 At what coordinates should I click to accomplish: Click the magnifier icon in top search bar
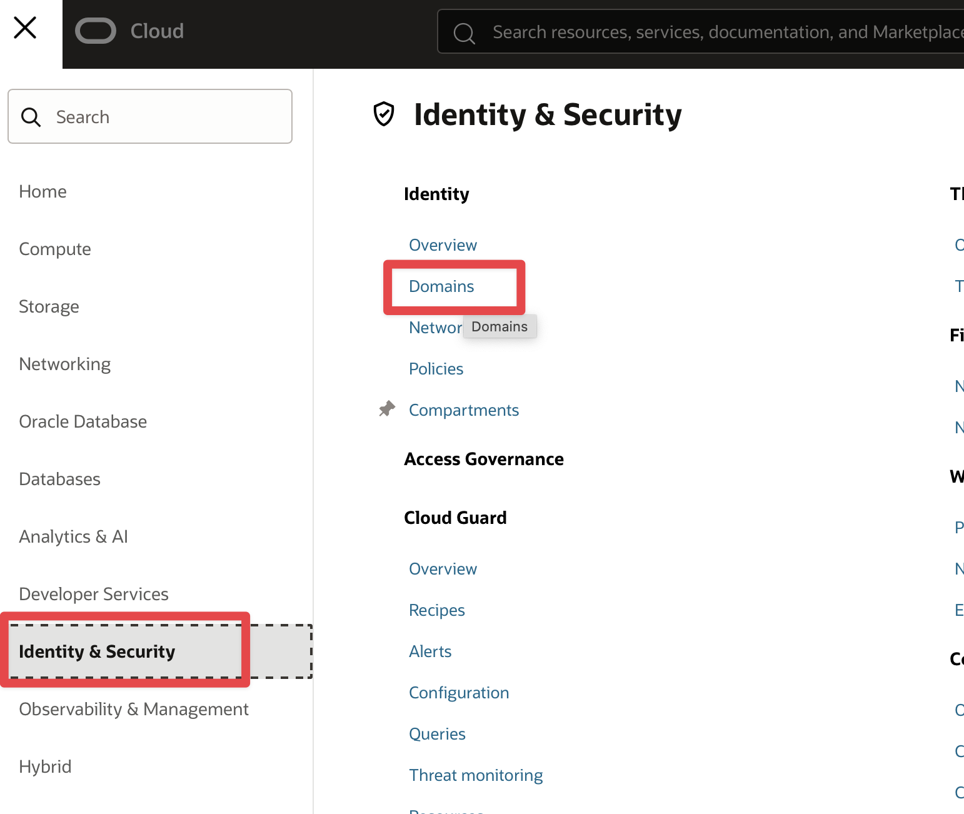[x=464, y=33]
